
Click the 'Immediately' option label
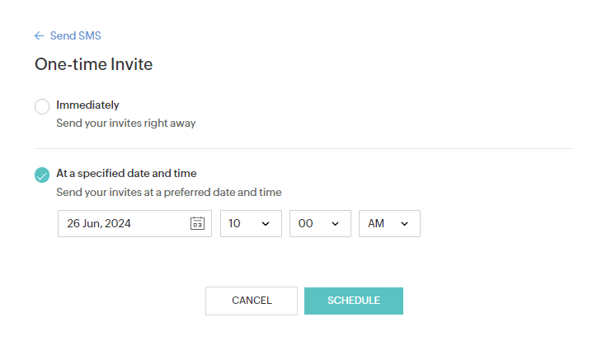click(x=87, y=105)
